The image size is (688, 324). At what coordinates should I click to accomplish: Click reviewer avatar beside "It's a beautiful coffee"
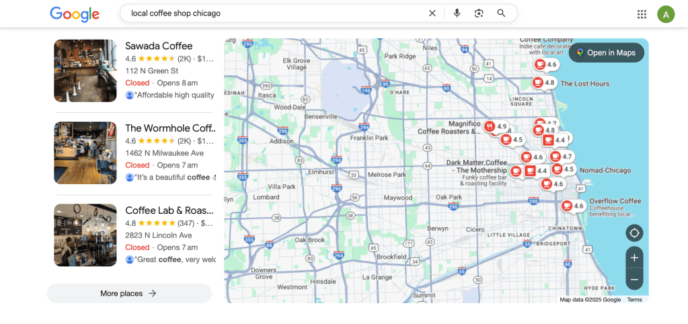(x=129, y=177)
